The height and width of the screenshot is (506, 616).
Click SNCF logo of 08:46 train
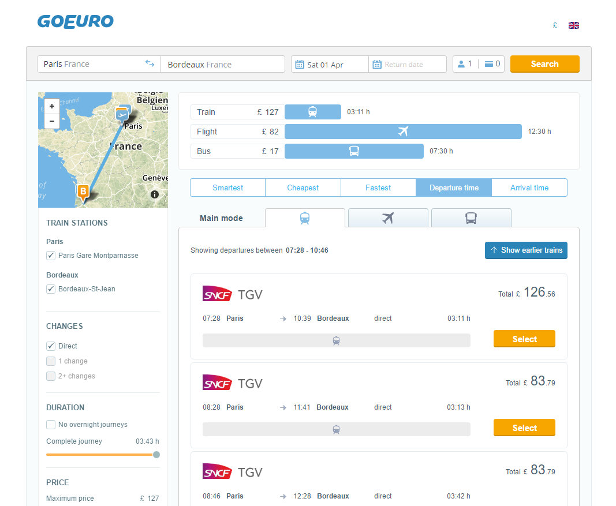click(217, 471)
